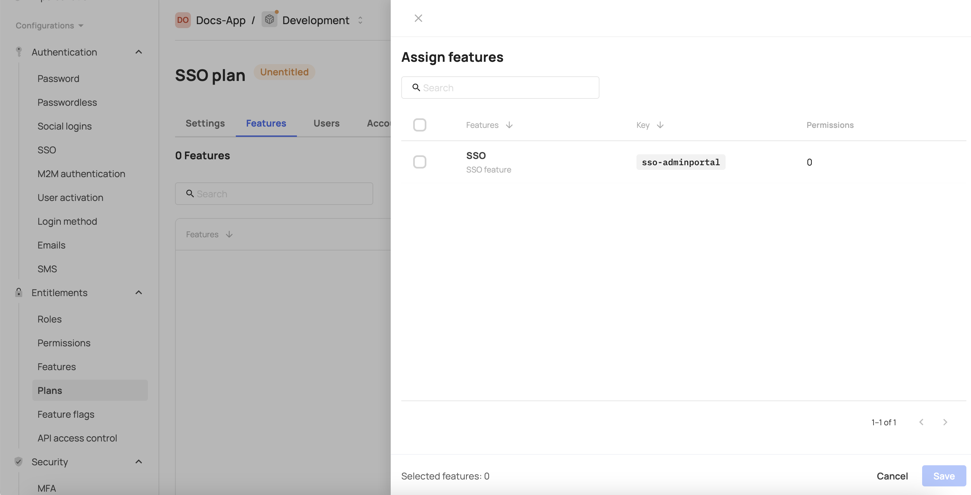
Task: Click the Security shield icon in sidebar
Action: (x=19, y=461)
